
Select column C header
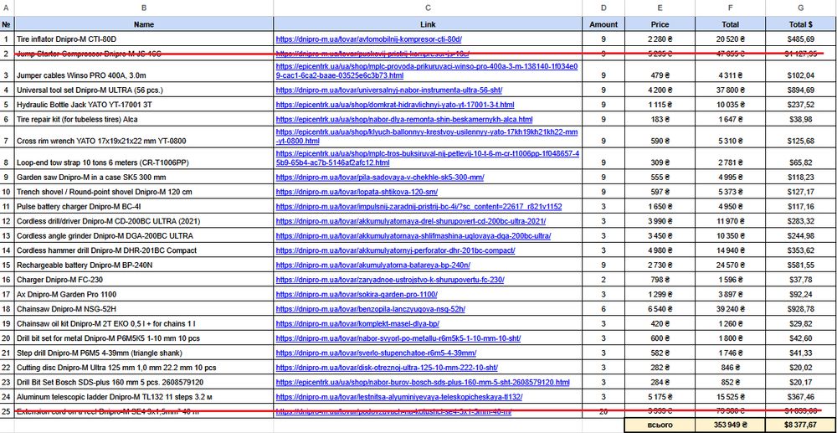coord(428,8)
